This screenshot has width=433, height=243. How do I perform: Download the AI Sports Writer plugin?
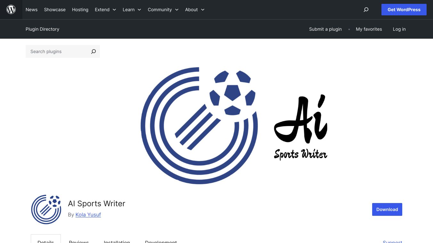[387, 209]
